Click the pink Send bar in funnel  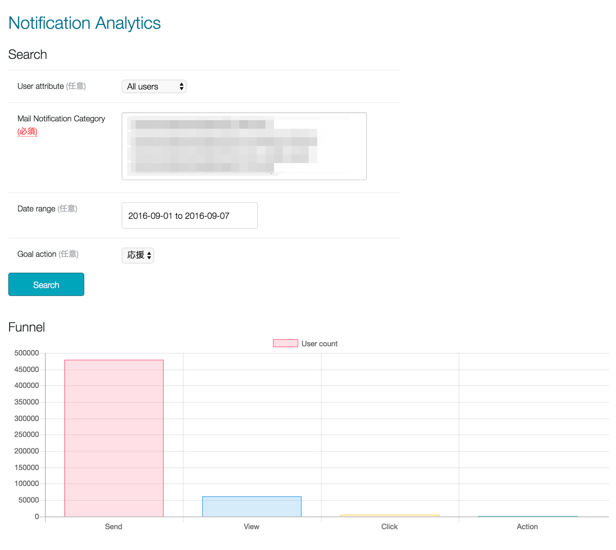click(x=114, y=438)
